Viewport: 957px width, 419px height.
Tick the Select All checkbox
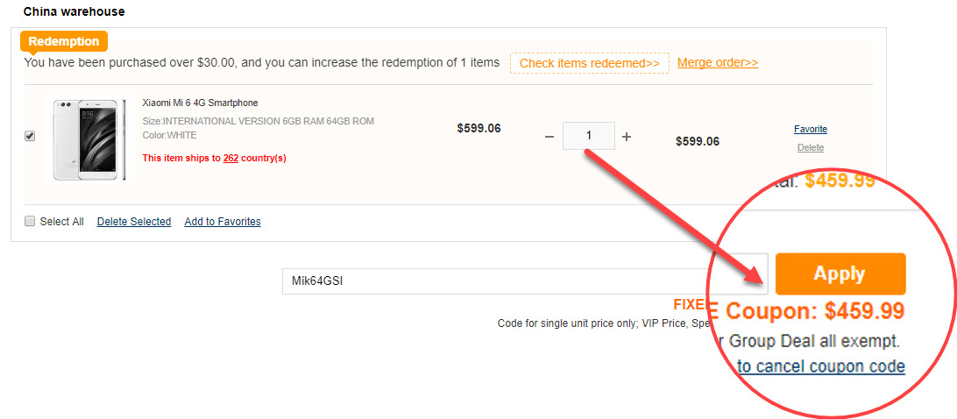click(30, 222)
